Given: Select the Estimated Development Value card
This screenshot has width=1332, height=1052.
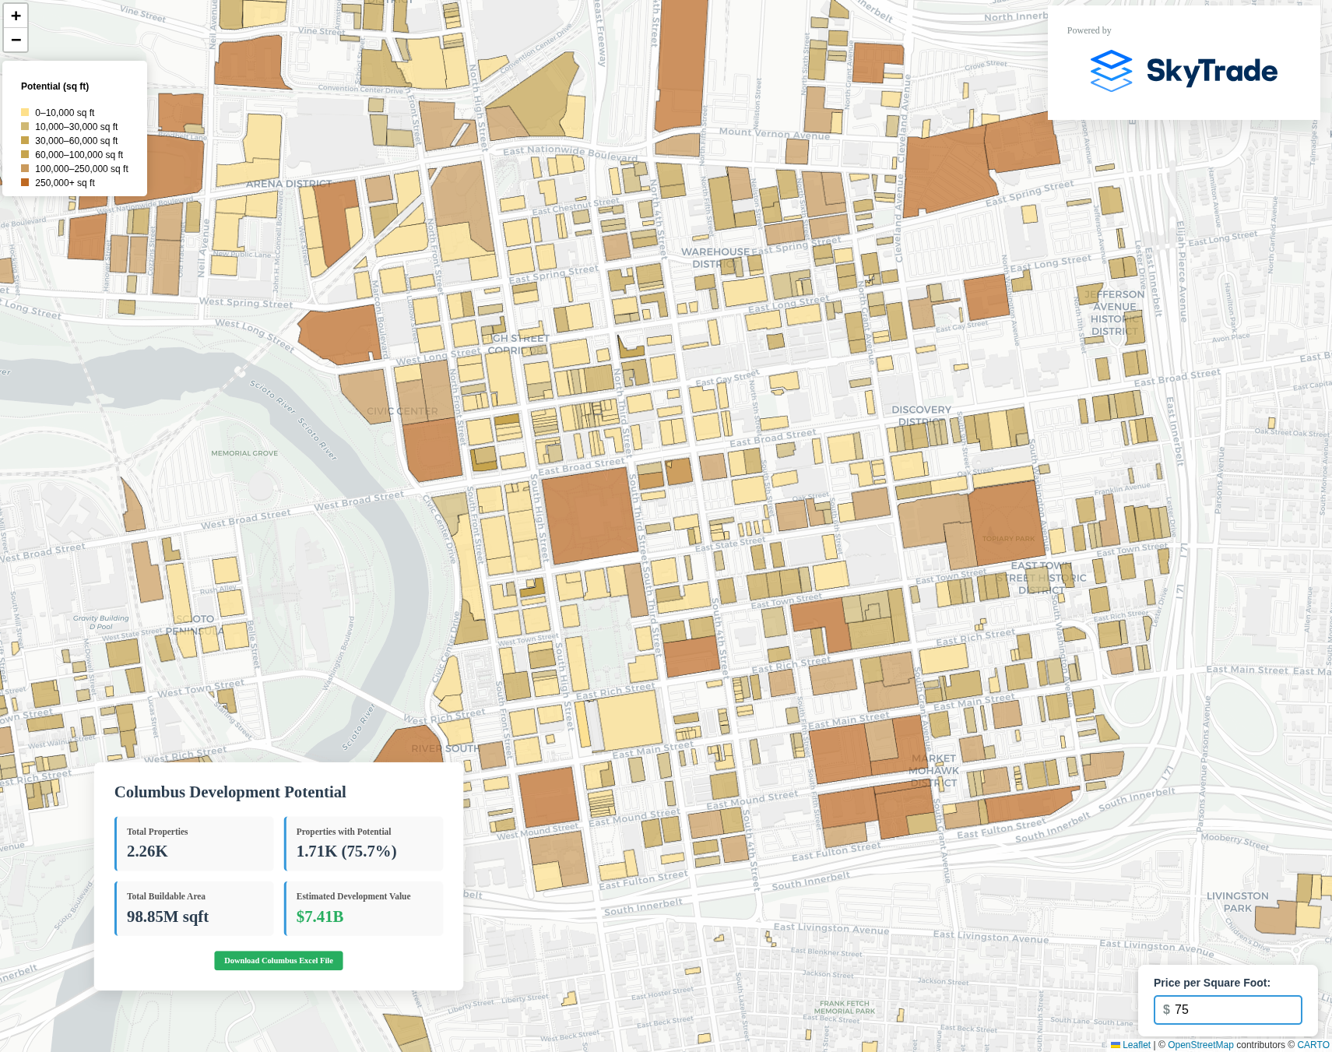Looking at the screenshot, I should 364,908.
